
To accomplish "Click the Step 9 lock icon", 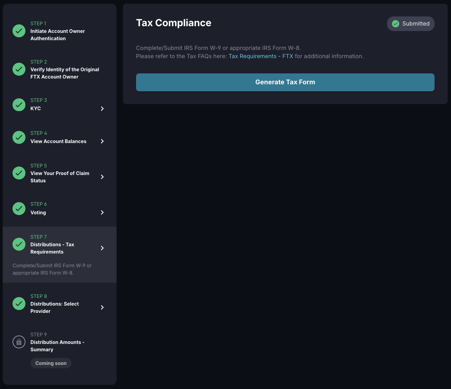I will coord(19,342).
